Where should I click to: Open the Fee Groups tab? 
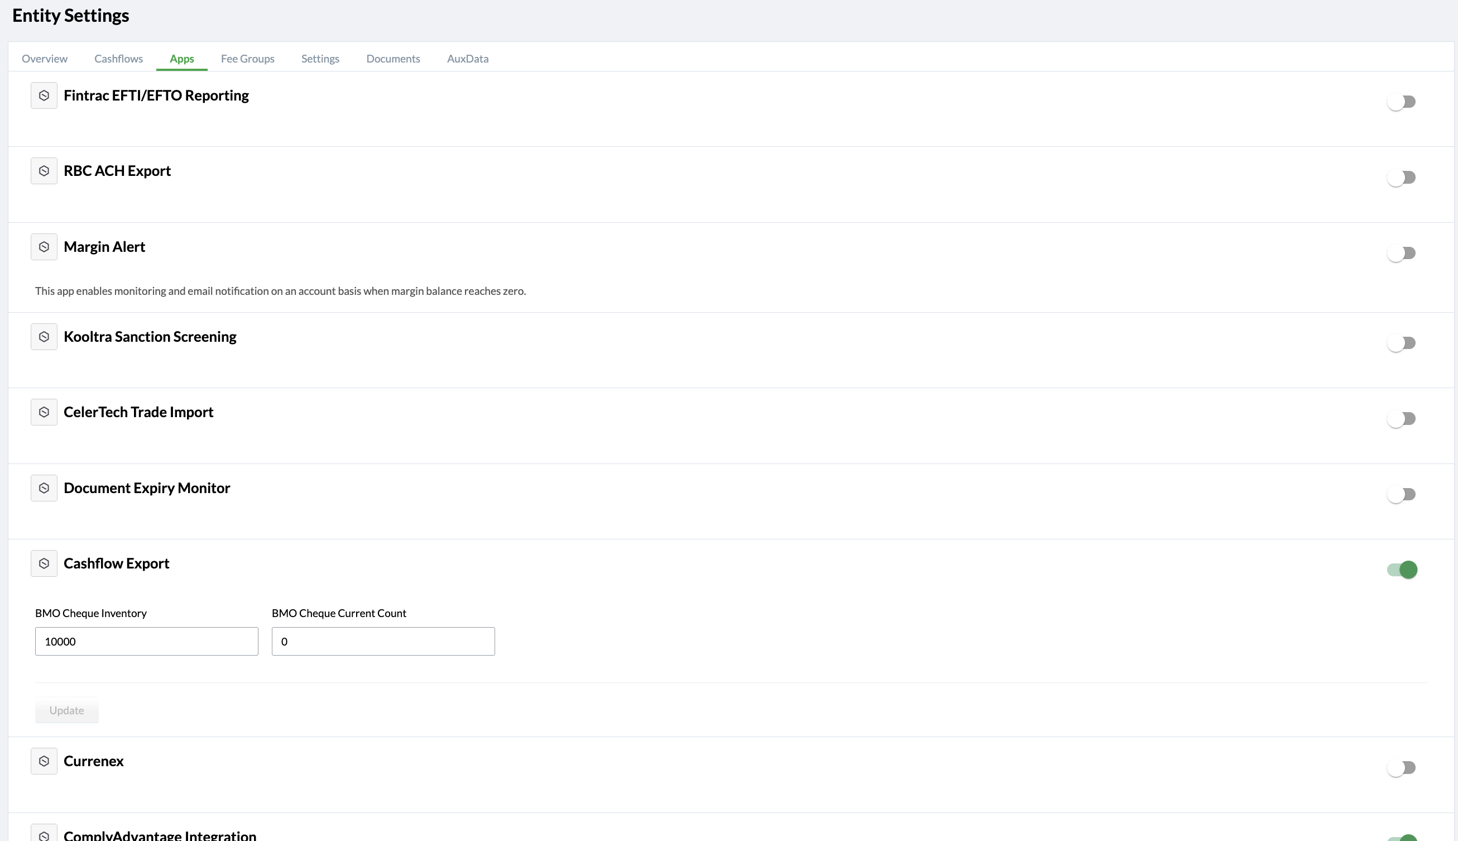pos(248,58)
